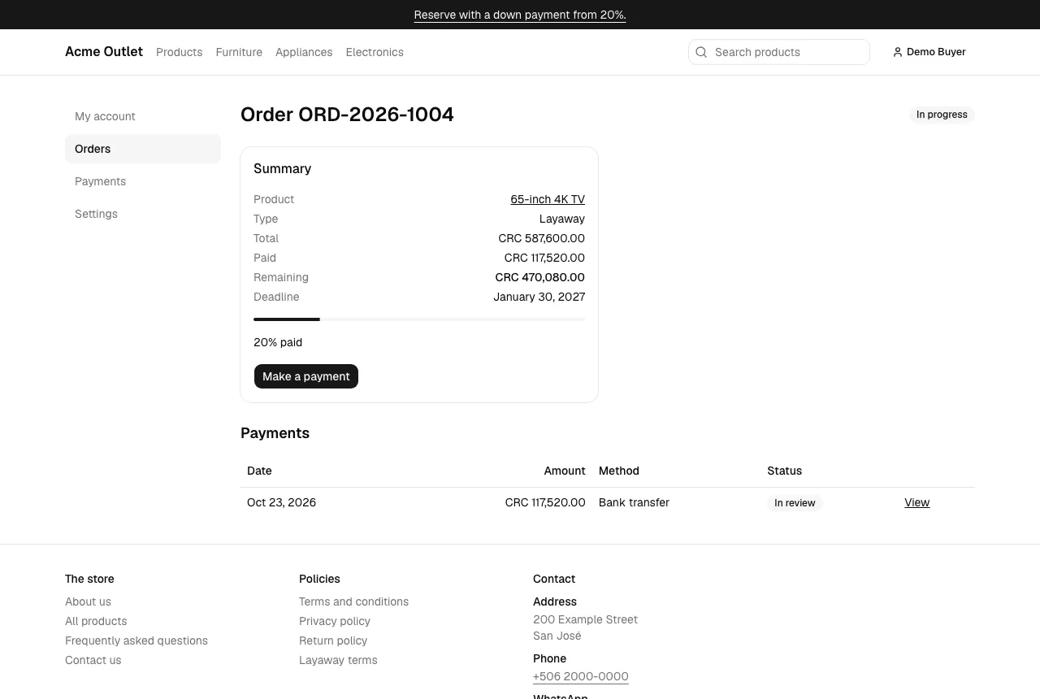The image size is (1040, 699).
Task: Click the Remaining amount CRC 470,080.00
Action: pyautogui.click(x=539, y=277)
